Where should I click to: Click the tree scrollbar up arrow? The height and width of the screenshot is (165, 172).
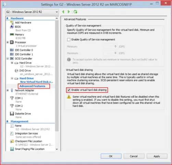[57, 18]
